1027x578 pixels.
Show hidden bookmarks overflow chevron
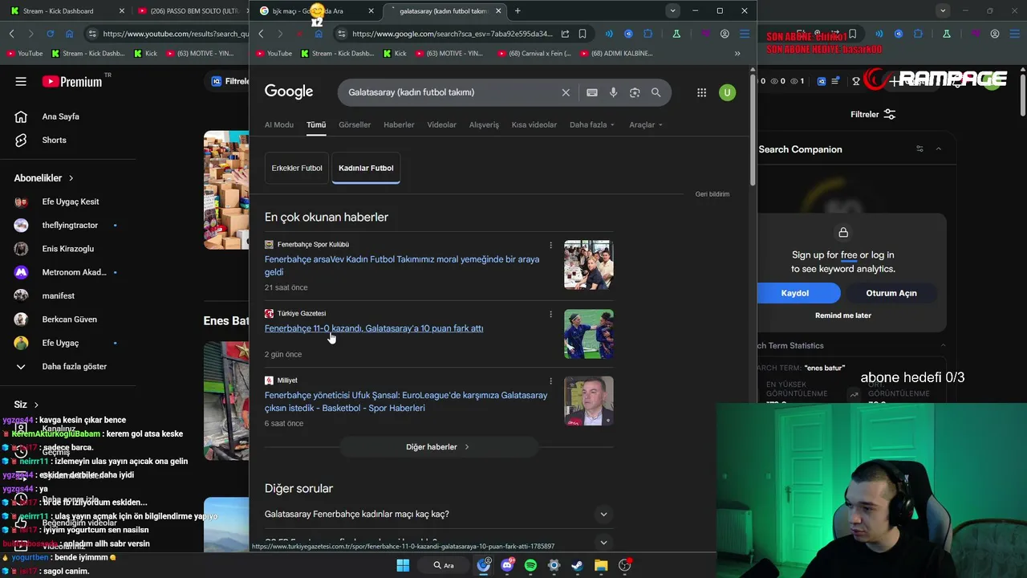point(737,54)
